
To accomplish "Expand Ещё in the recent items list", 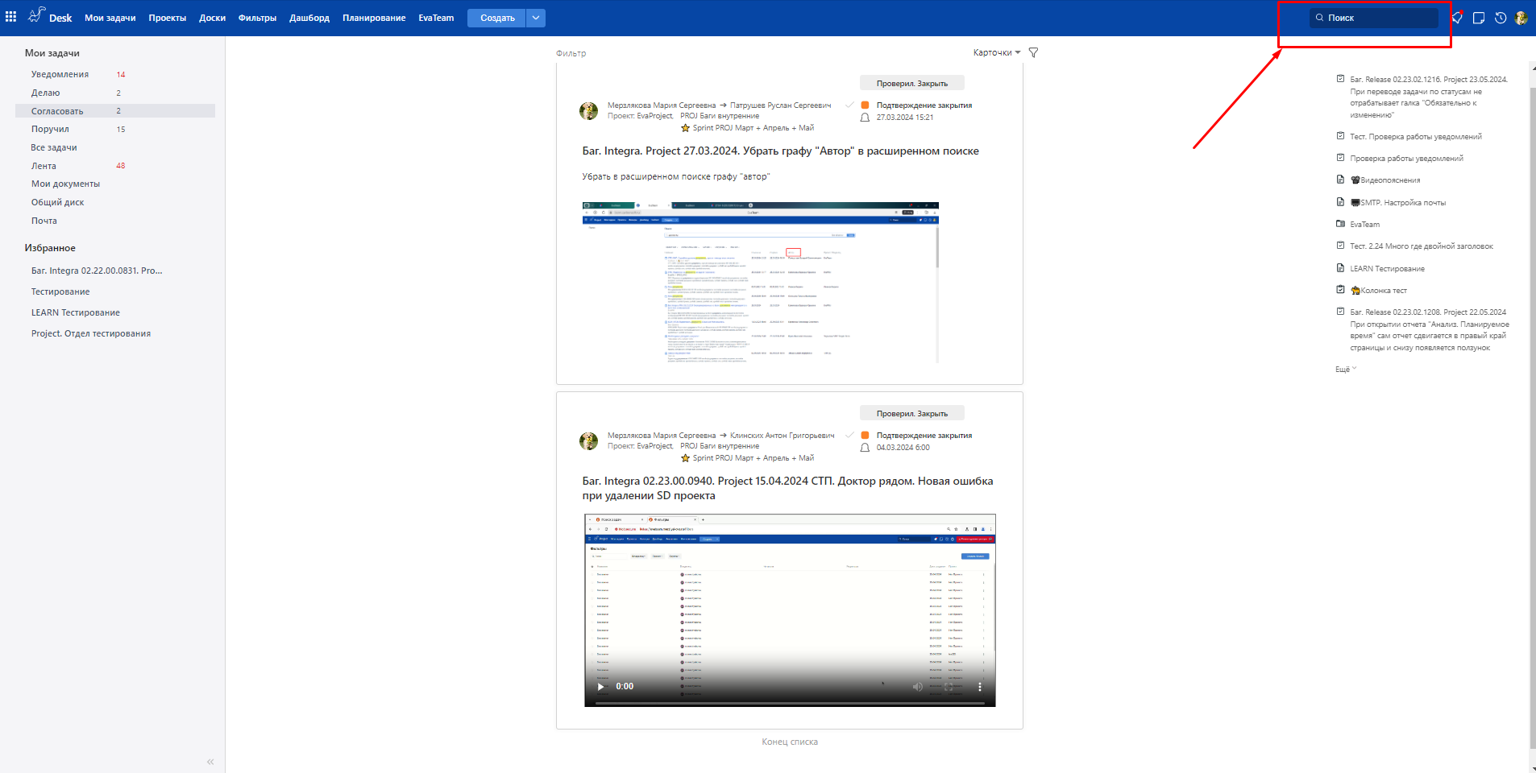I will pos(1346,370).
